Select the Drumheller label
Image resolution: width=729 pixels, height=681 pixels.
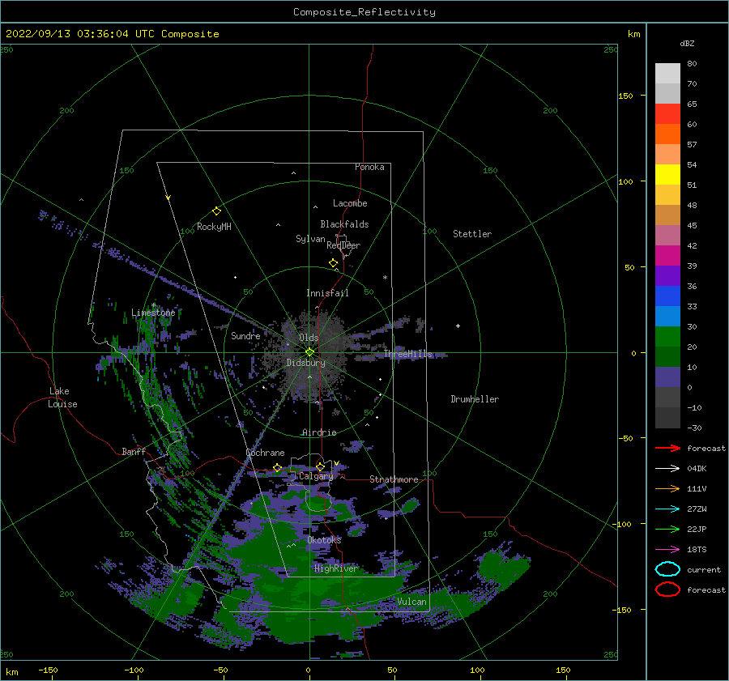pyautogui.click(x=475, y=399)
